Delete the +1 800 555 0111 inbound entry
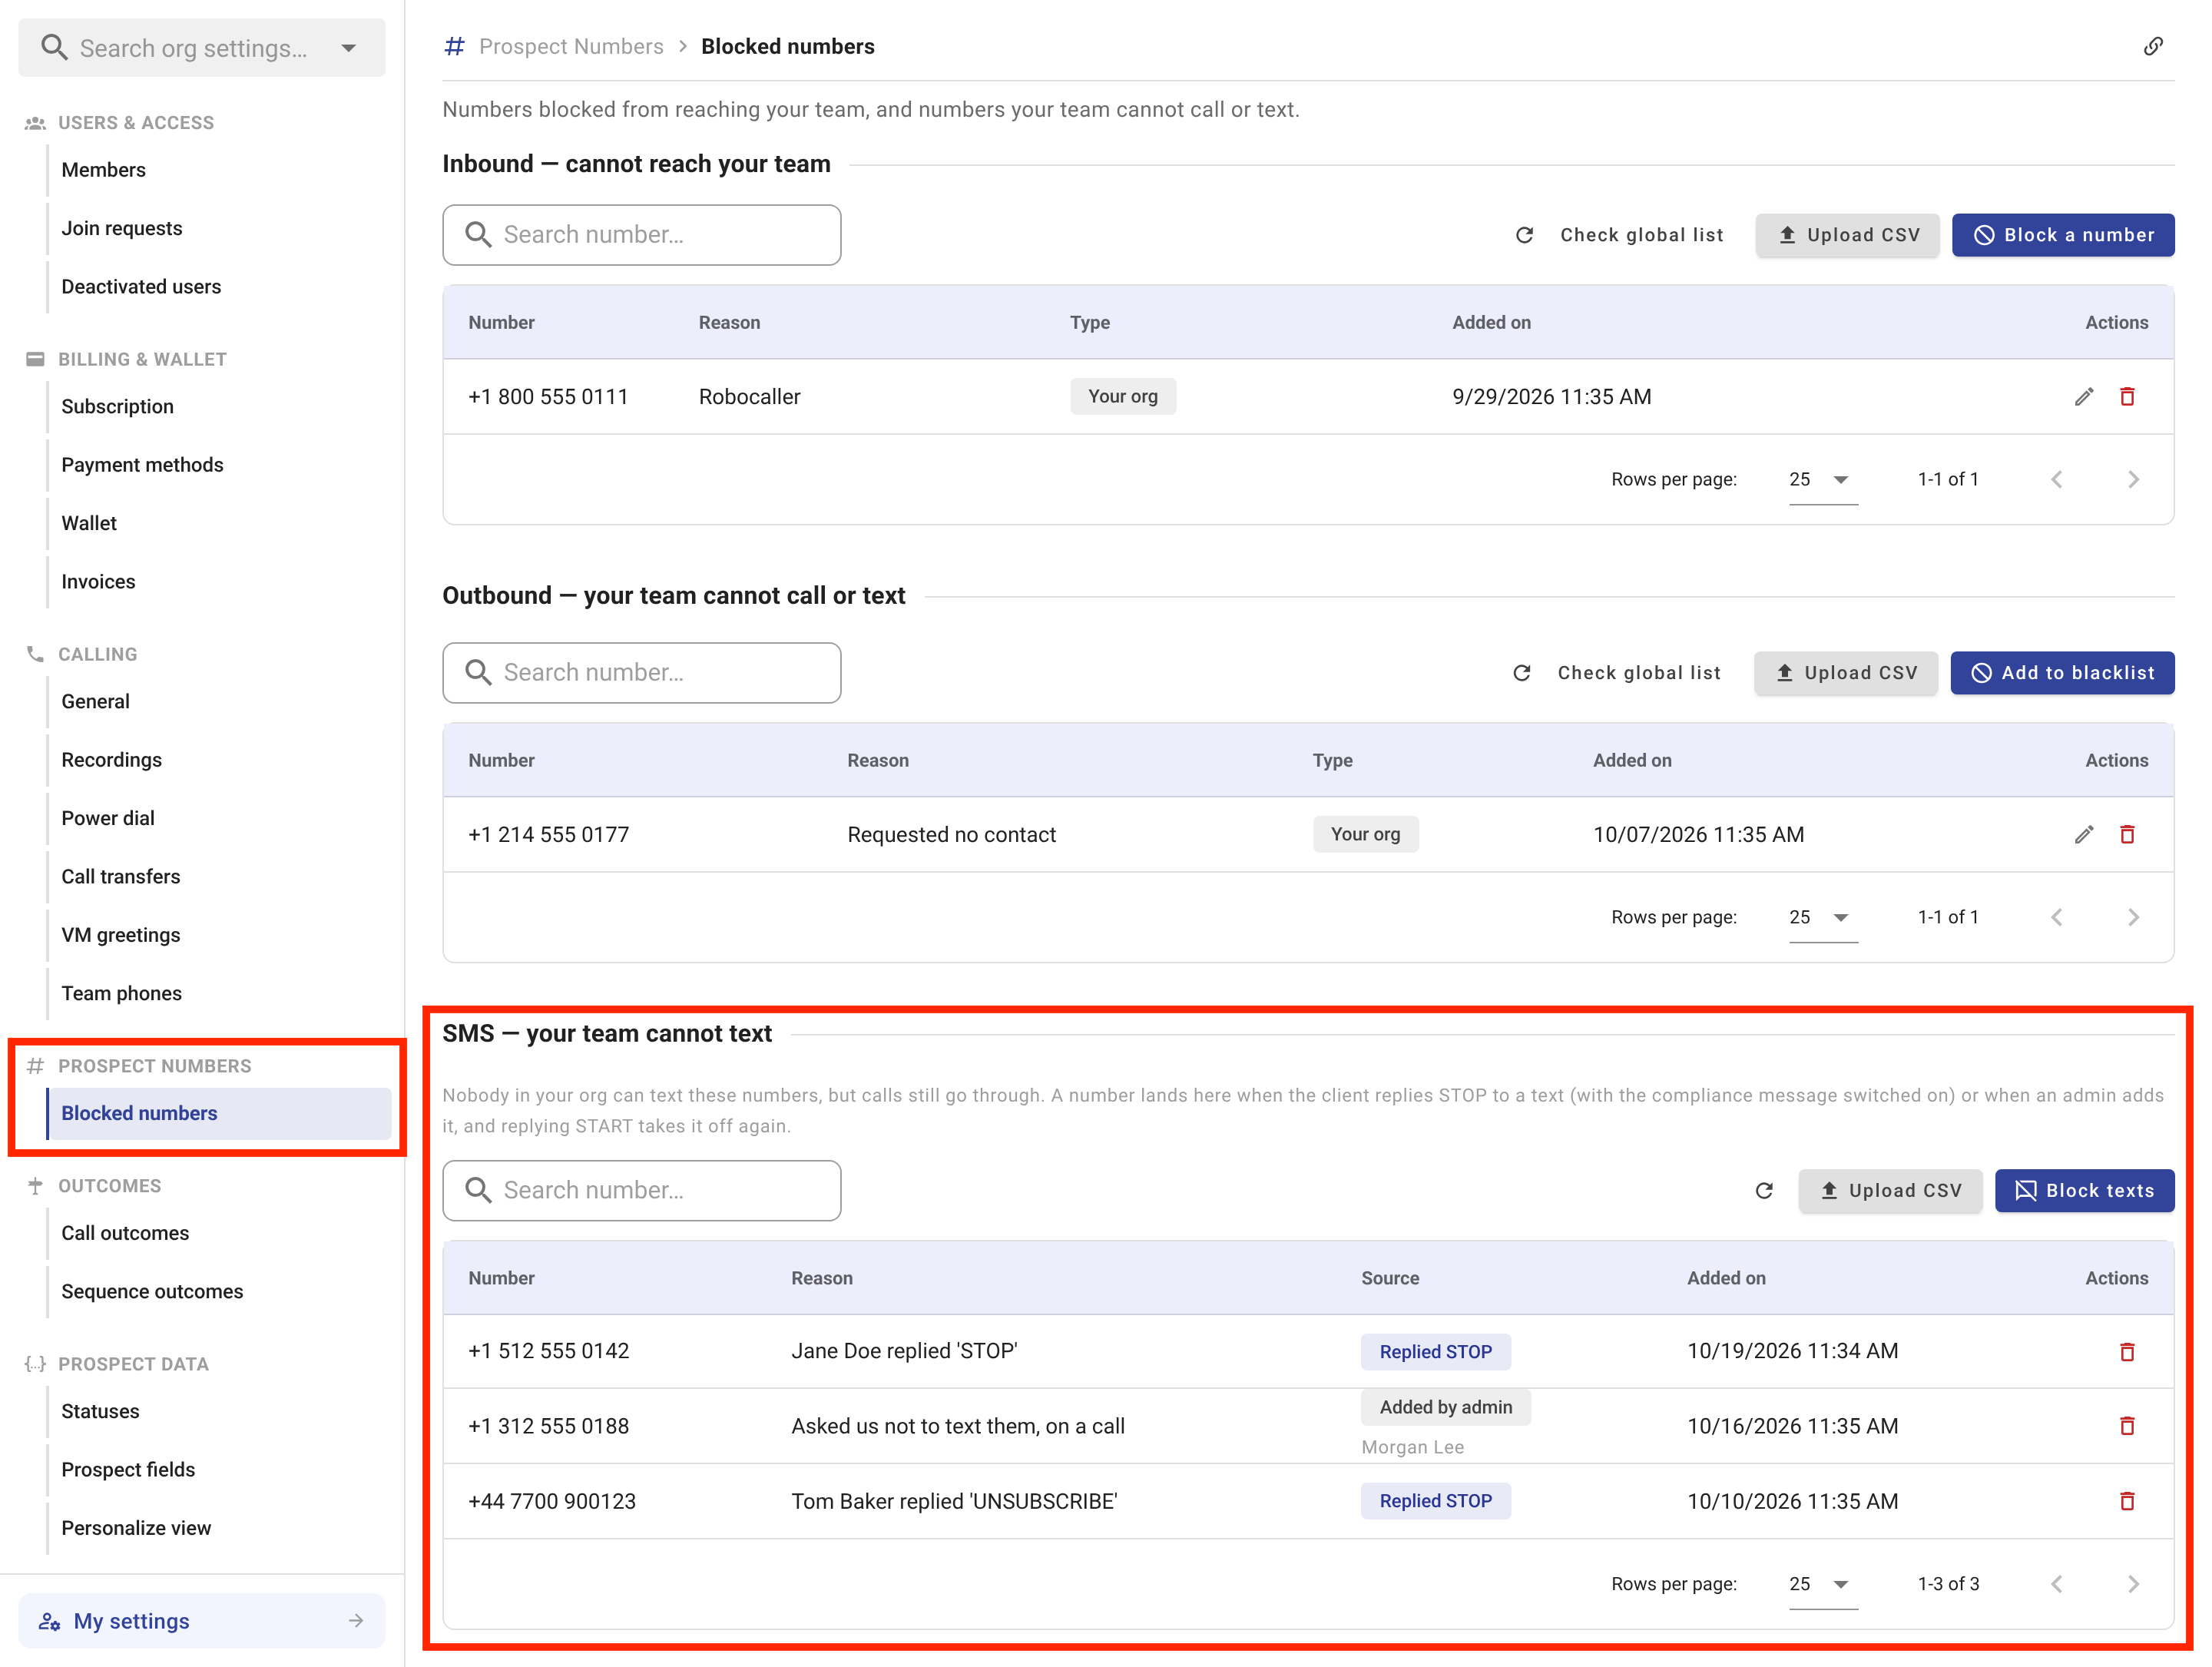 click(2127, 397)
